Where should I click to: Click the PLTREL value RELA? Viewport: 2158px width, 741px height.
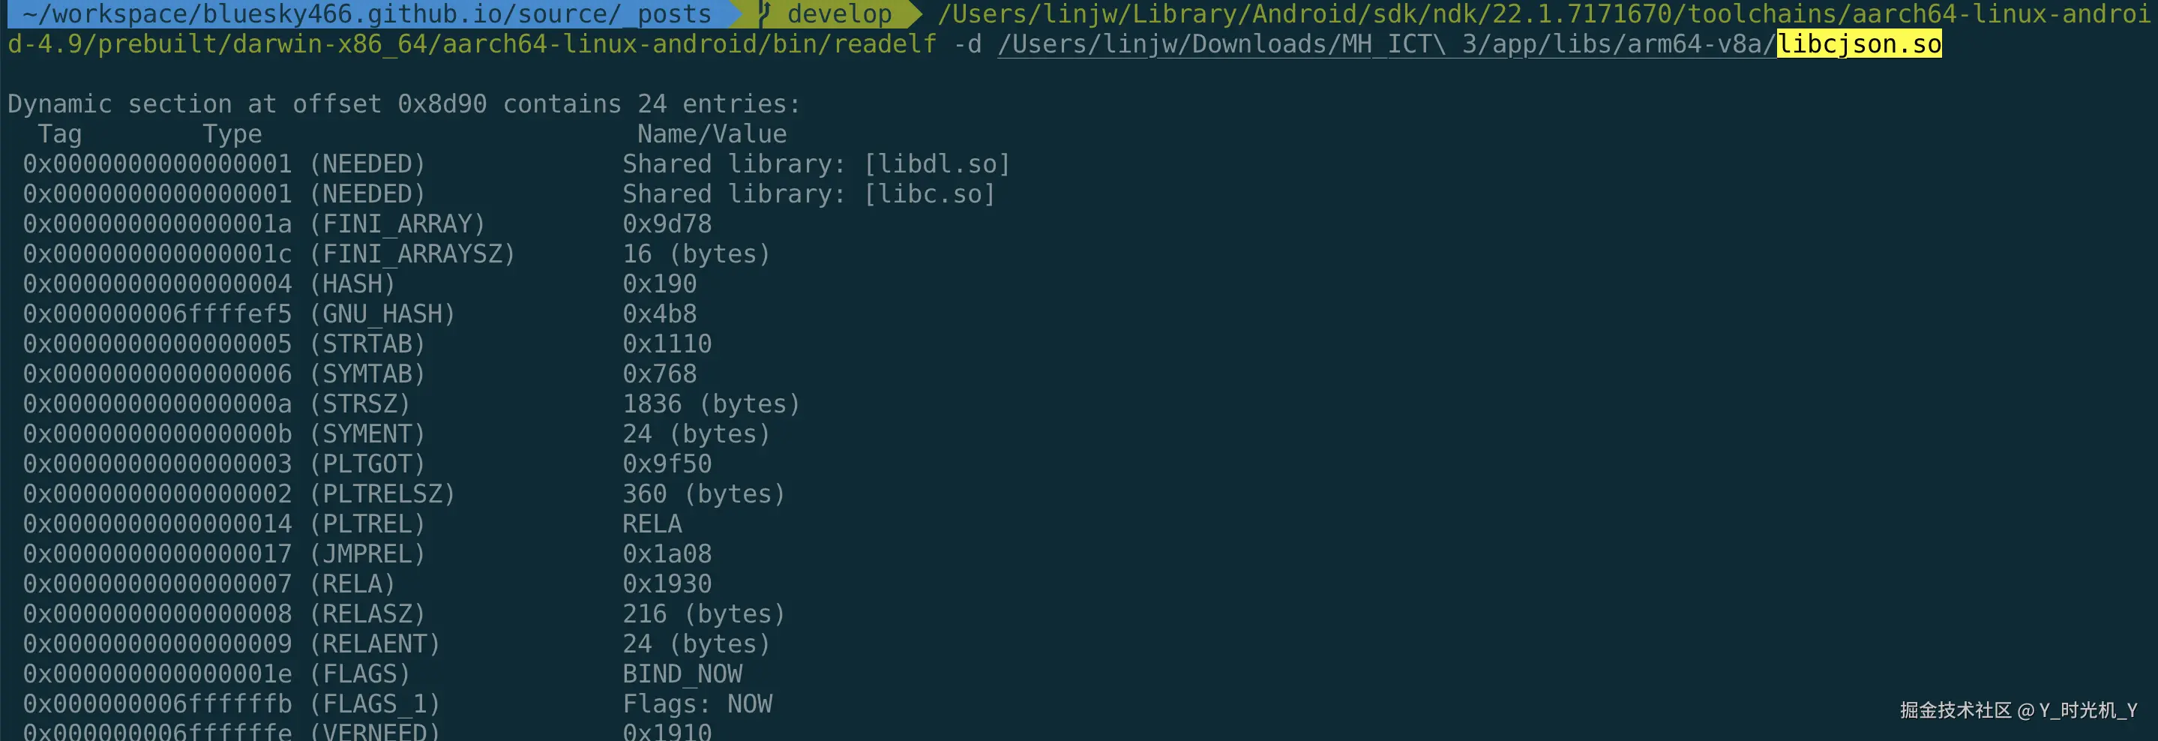pos(652,524)
